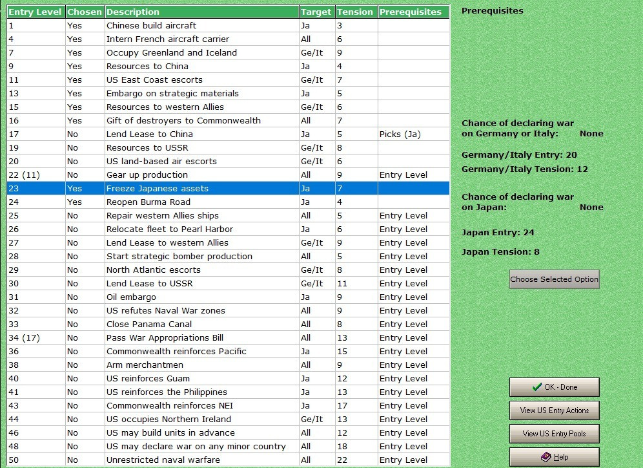This screenshot has height=468, width=643.
Task: Select US may build units in advance
Action: (x=228, y=432)
